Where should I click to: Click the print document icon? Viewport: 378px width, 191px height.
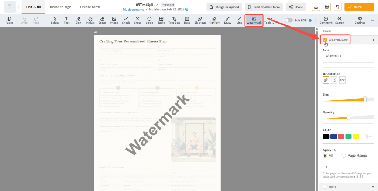pos(327,7)
